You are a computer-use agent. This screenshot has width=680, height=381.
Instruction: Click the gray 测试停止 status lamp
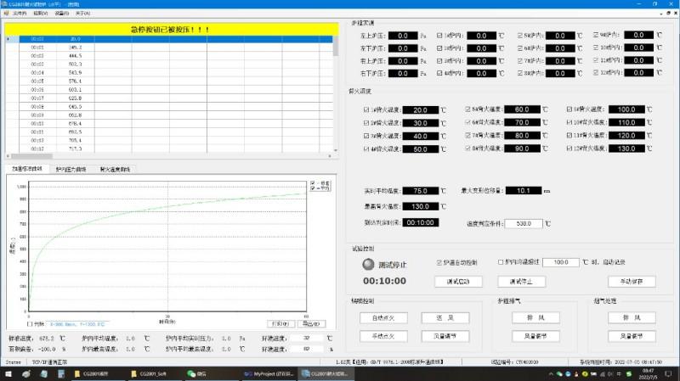coord(368,264)
